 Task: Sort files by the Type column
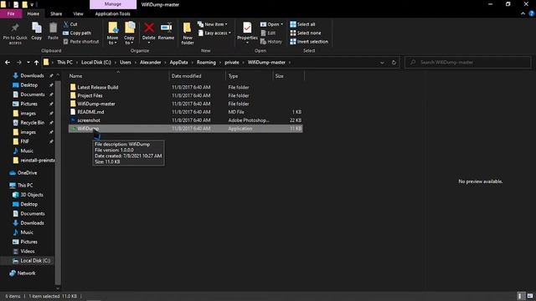coord(250,76)
